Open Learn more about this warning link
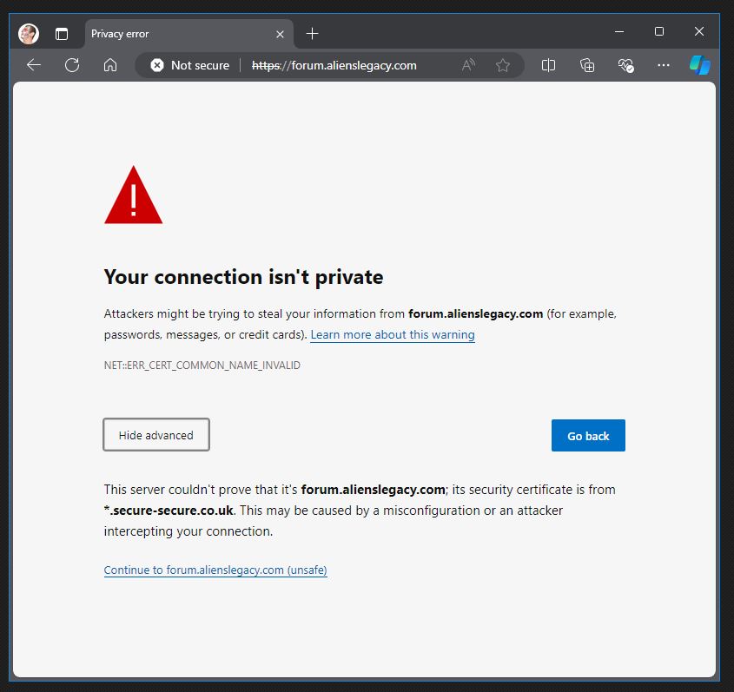 [x=393, y=335]
